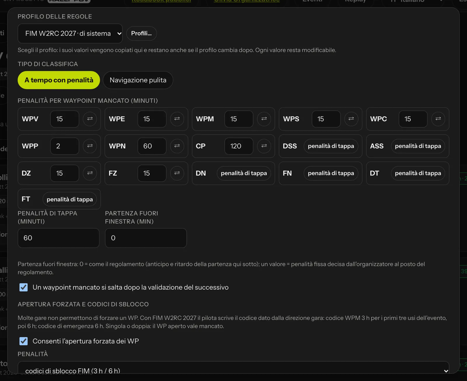Uncheck 'Consenti l'apertura forzata dei WP'

pos(24,341)
